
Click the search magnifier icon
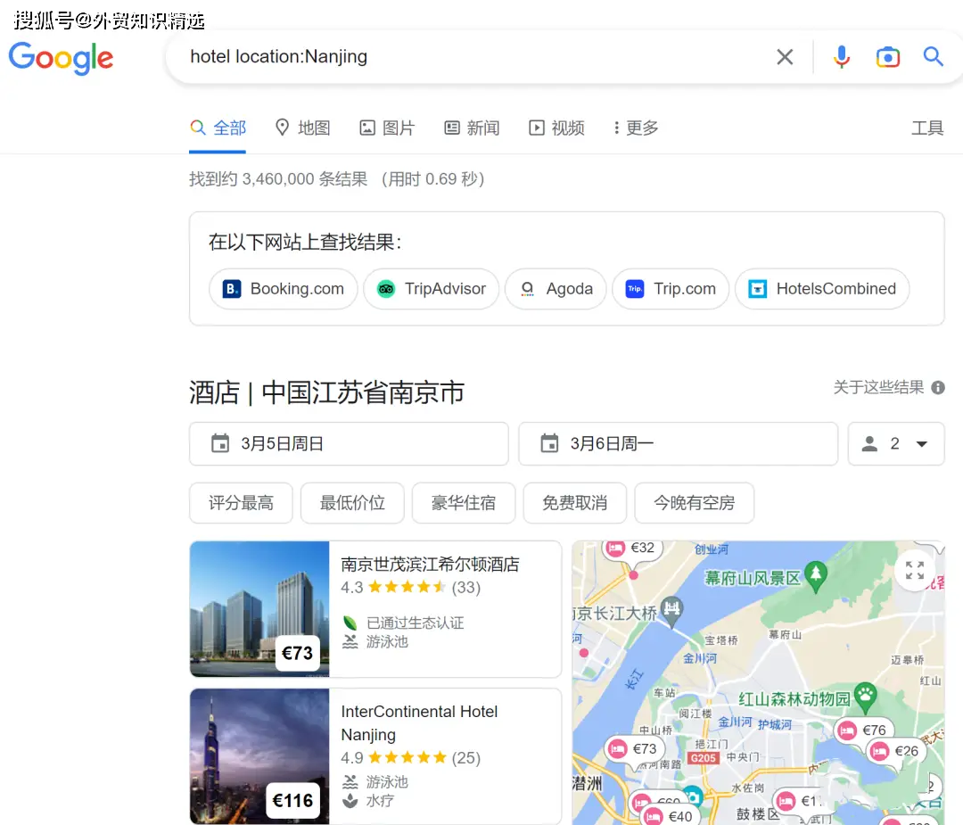click(x=933, y=56)
